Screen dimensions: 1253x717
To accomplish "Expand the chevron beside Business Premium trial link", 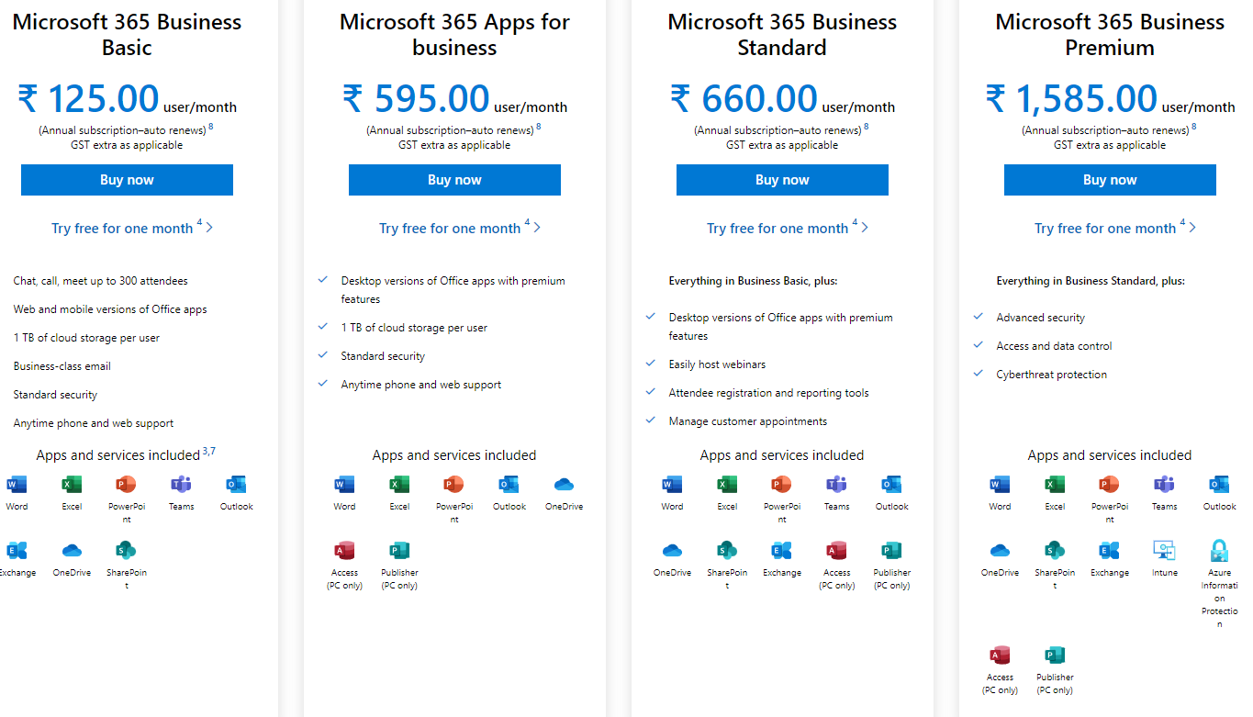I will (x=1191, y=228).
